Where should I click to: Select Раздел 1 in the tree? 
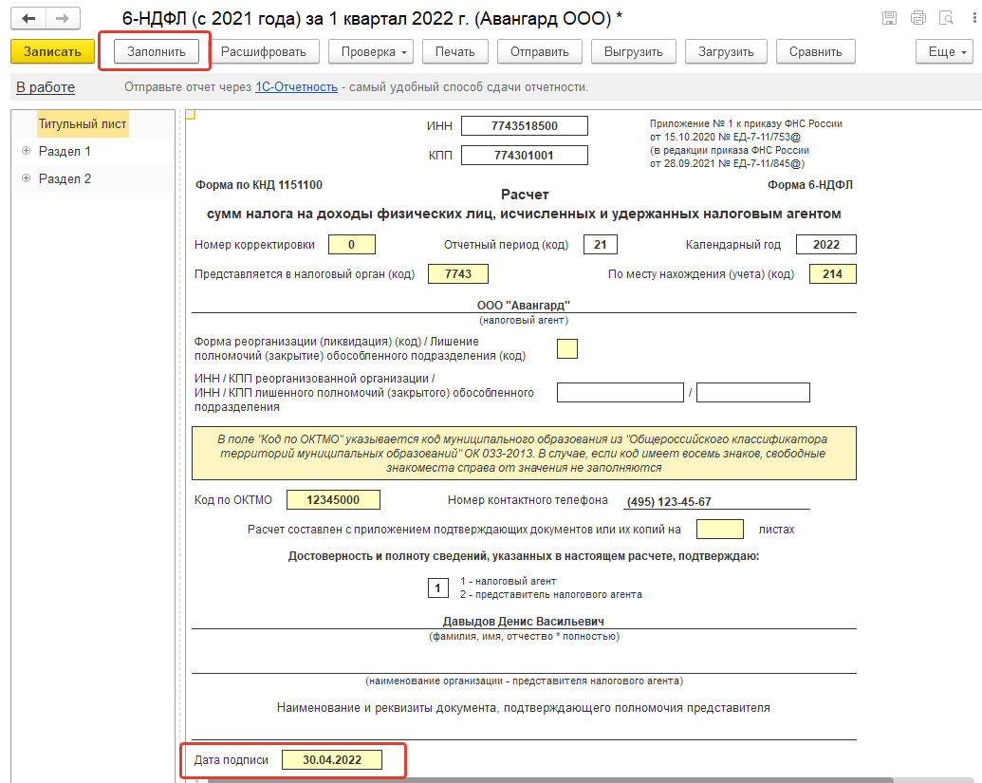point(65,151)
